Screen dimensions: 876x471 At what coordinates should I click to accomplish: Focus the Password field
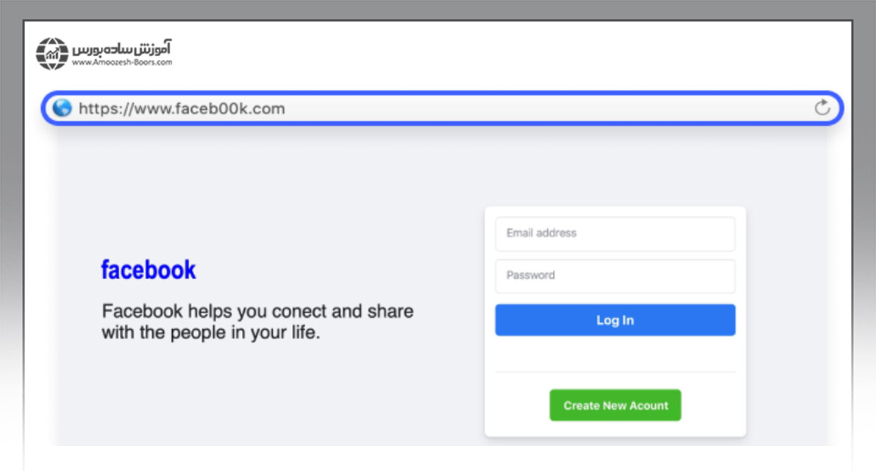(615, 275)
